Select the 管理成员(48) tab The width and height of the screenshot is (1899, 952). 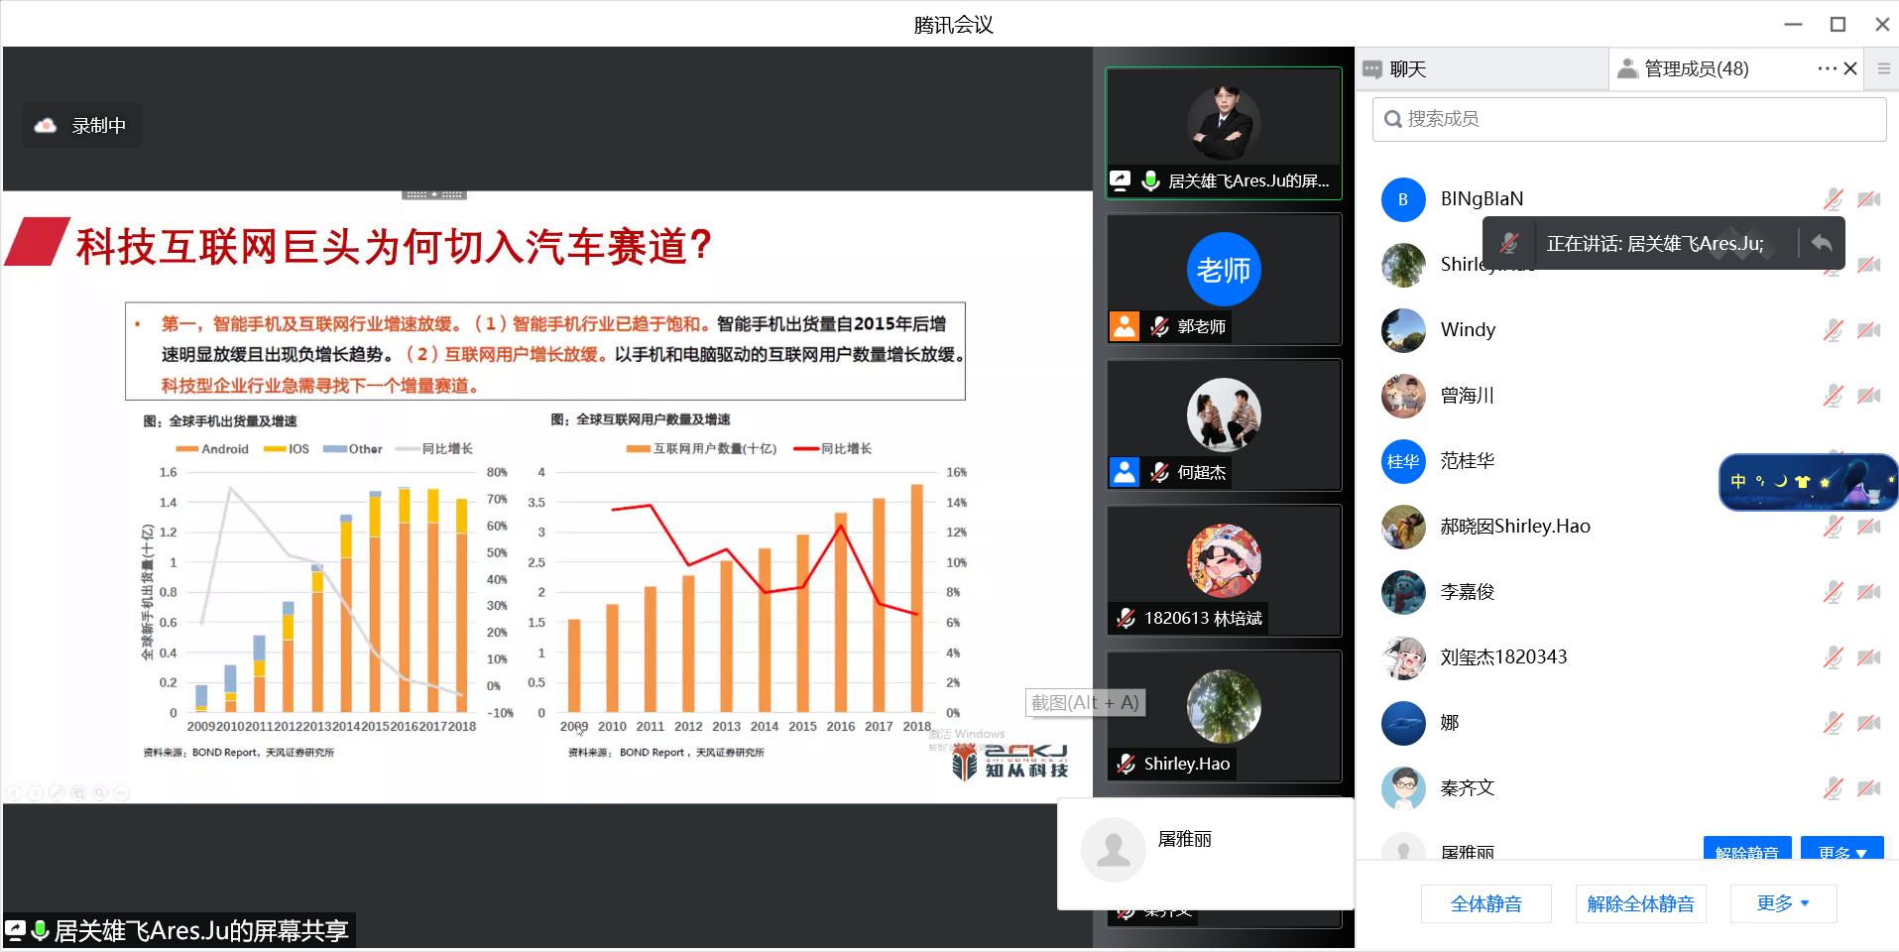pos(1696,69)
